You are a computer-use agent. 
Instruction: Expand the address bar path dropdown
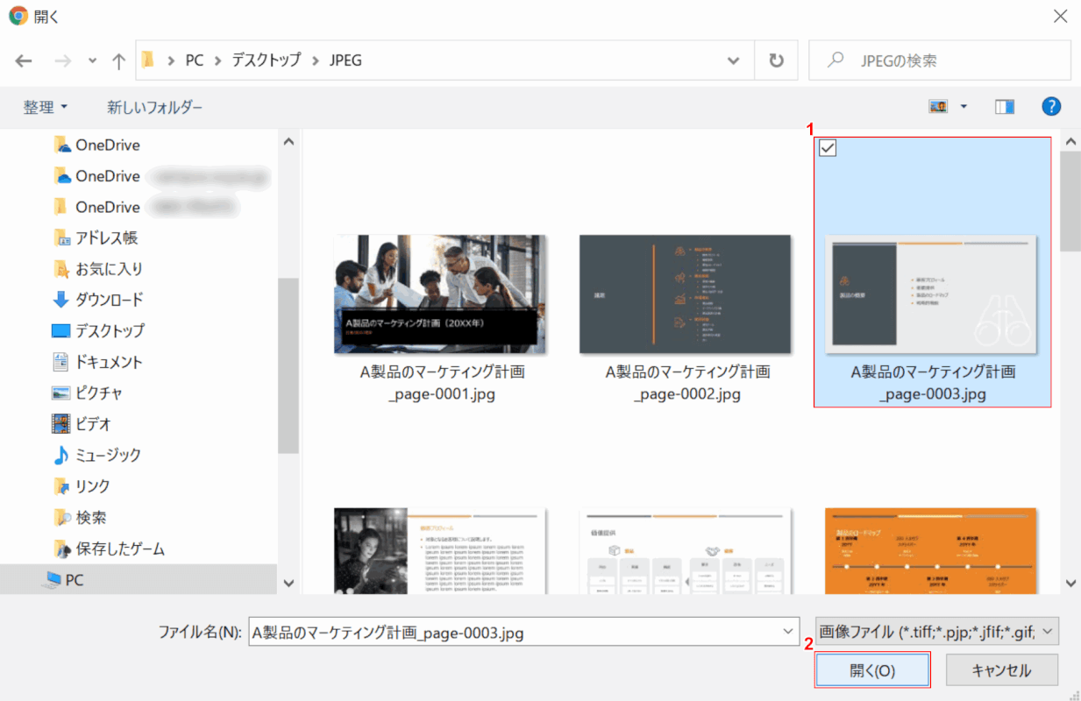(734, 60)
